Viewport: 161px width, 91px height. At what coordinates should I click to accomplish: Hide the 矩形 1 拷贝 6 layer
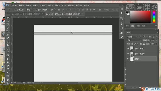pos(128,54)
